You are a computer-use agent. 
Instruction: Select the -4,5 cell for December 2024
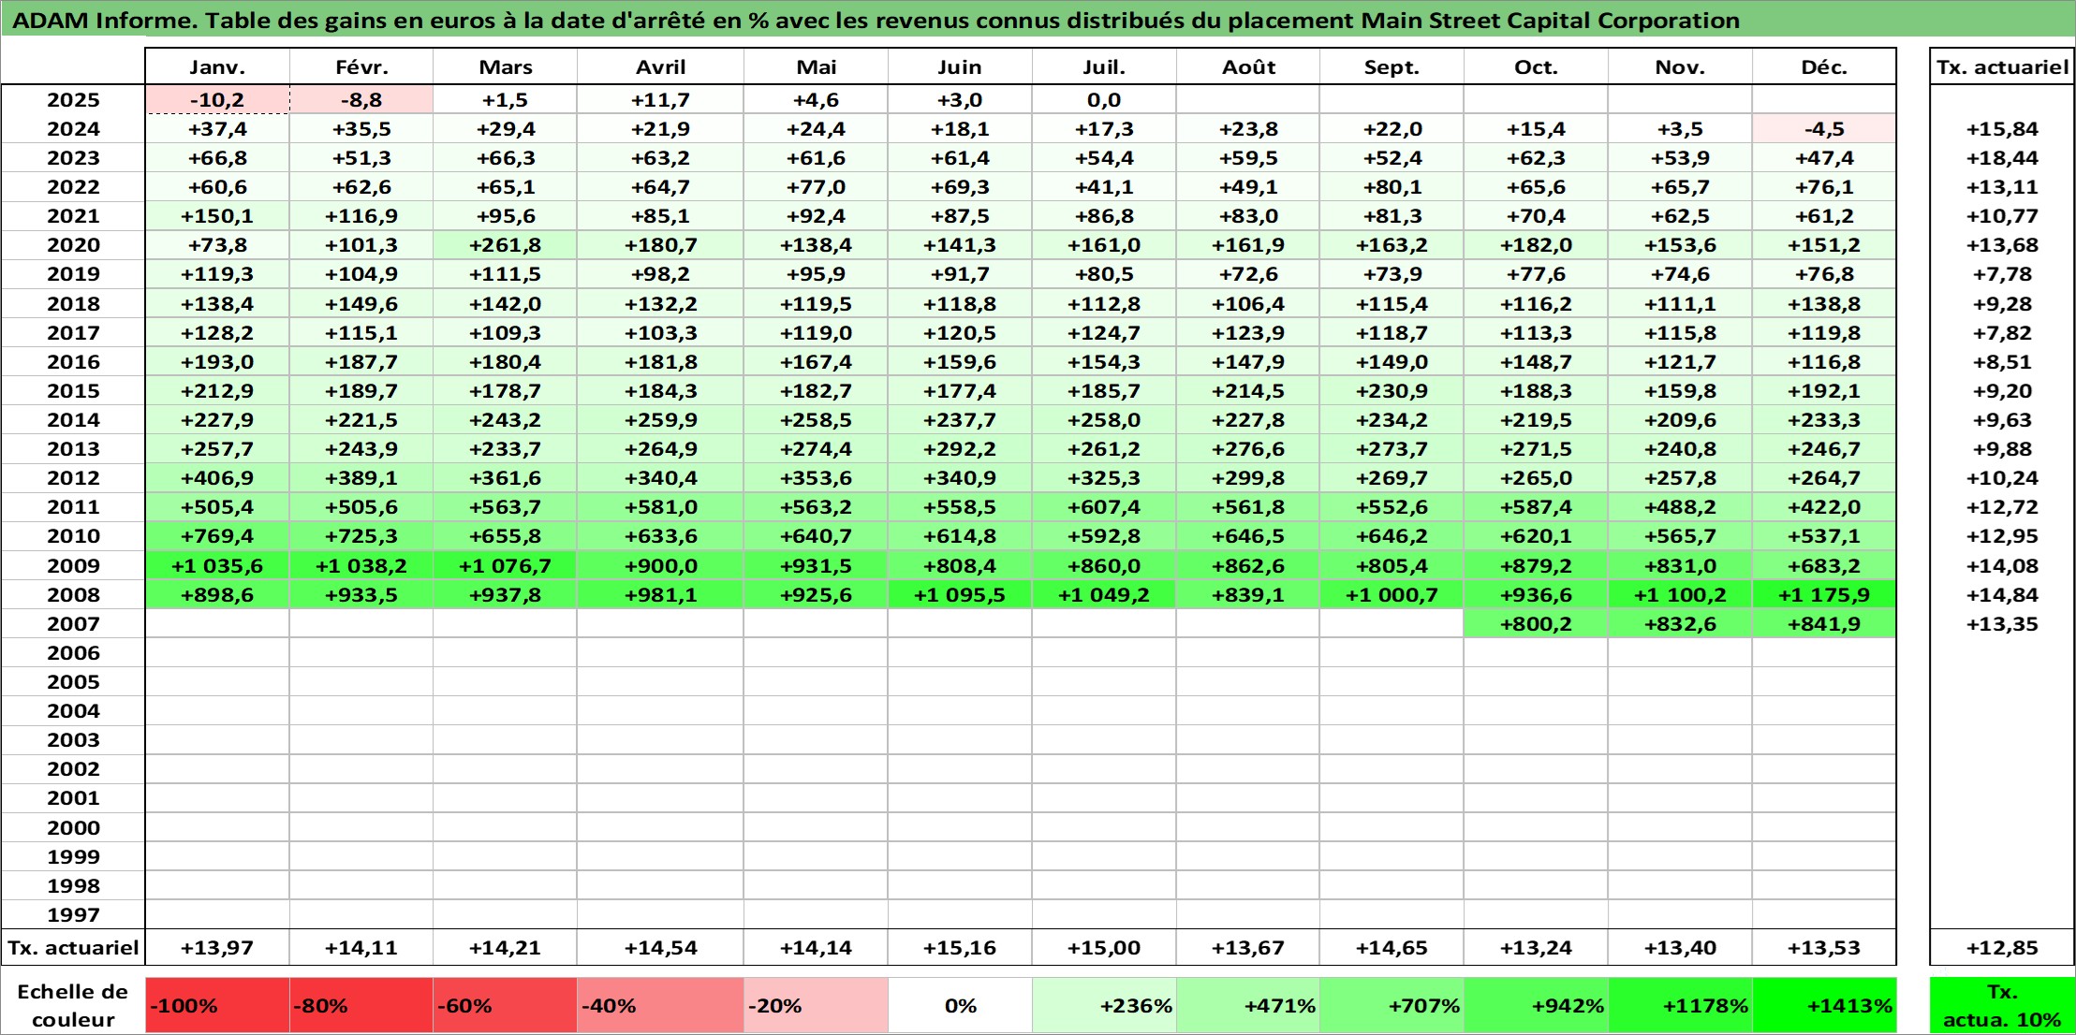click(x=1824, y=129)
